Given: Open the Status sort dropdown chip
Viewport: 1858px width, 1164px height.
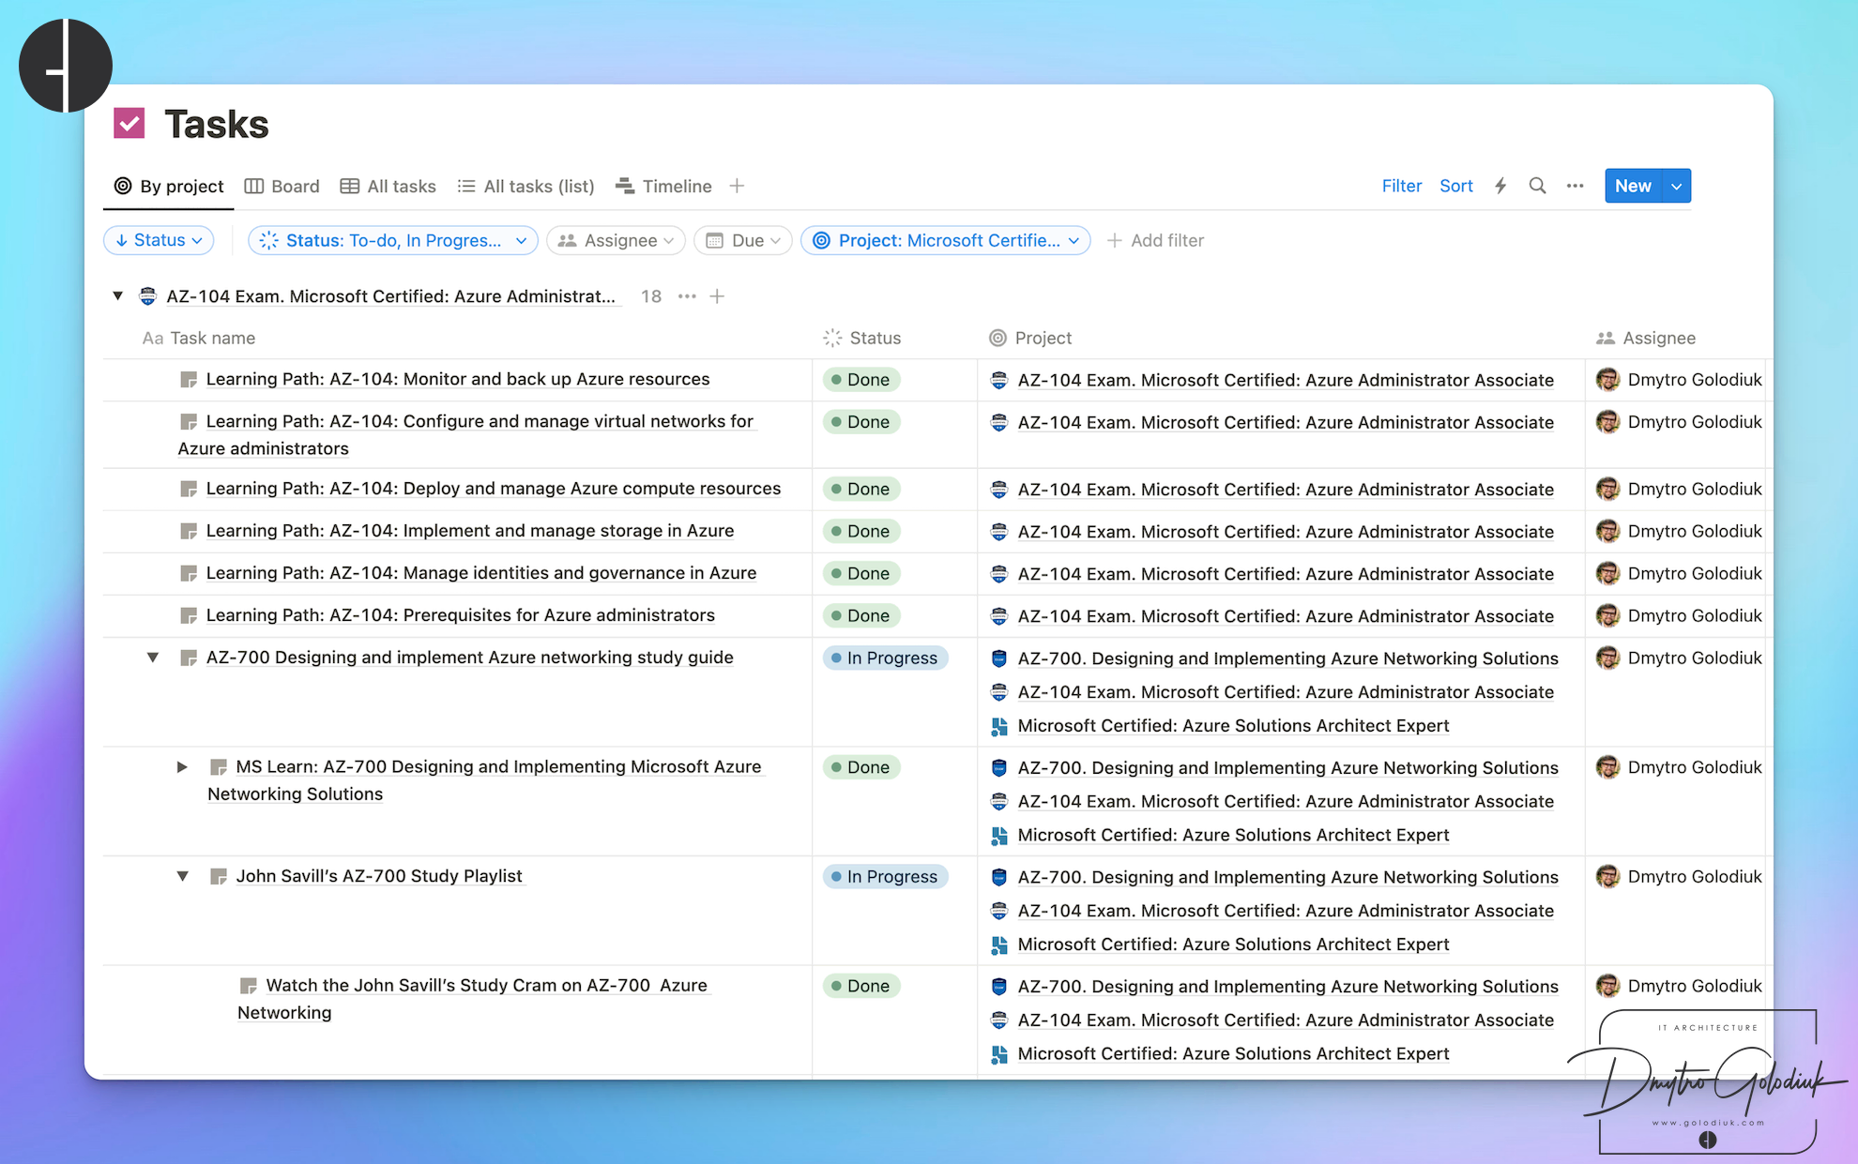Looking at the screenshot, I should (159, 240).
